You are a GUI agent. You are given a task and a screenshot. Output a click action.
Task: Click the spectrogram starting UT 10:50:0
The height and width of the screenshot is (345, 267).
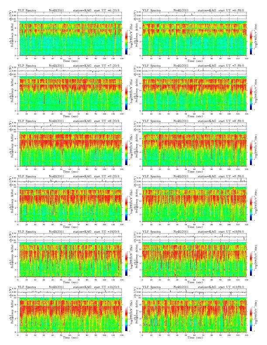click(x=194, y=260)
